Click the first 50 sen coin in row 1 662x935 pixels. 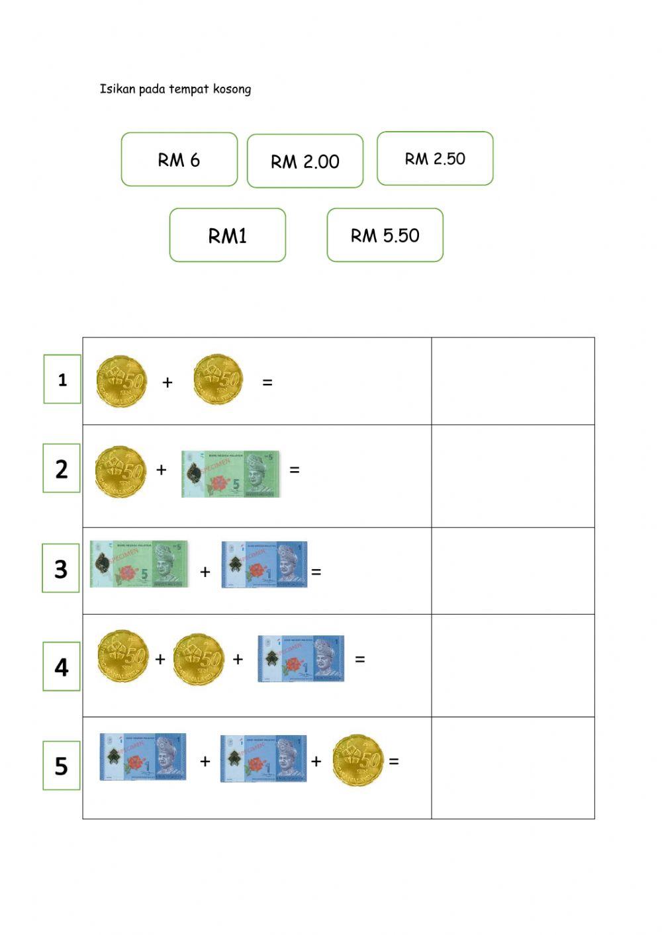click(121, 380)
